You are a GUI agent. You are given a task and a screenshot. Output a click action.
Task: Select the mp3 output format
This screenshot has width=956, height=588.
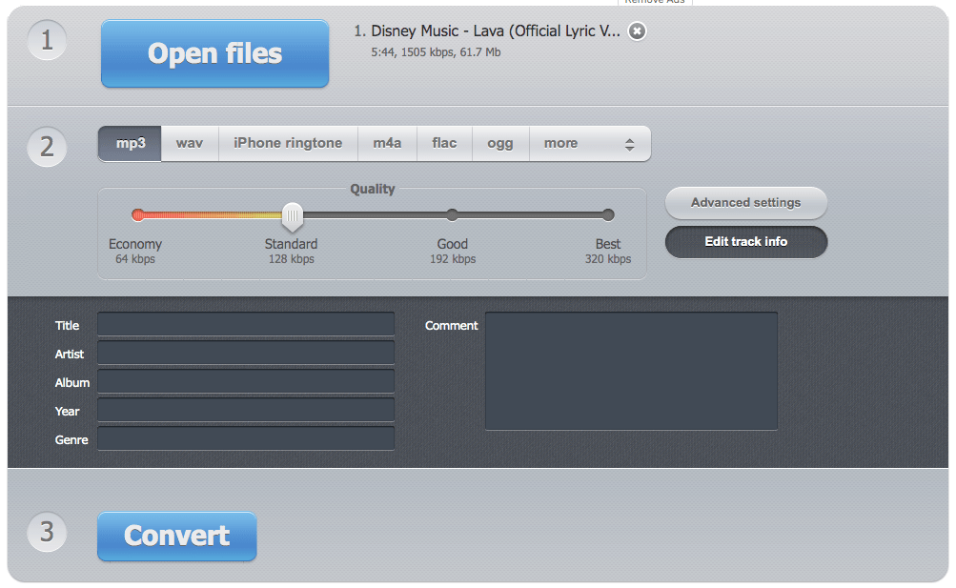[x=129, y=143]
